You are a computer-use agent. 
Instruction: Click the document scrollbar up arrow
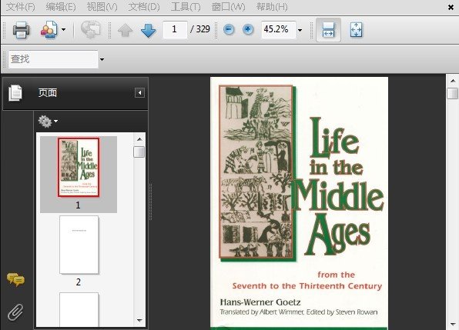(x=453, y=81)
